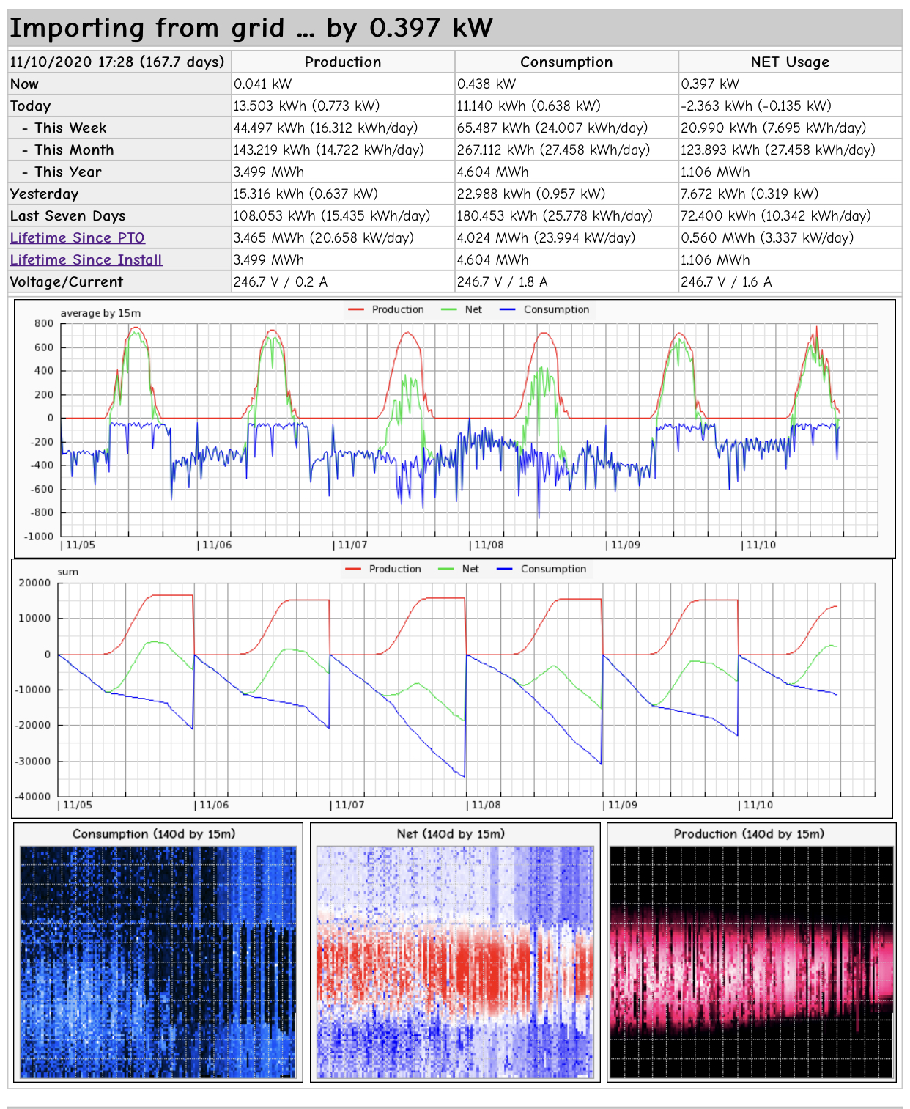Click This Year consumption value "4.604 MWh"
The height and width of the screenshot is (1109, 910).
tap(492, 172)
